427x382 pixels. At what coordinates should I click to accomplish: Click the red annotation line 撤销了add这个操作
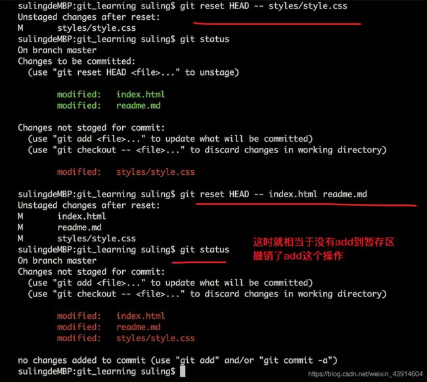click(x=298, y=256)
